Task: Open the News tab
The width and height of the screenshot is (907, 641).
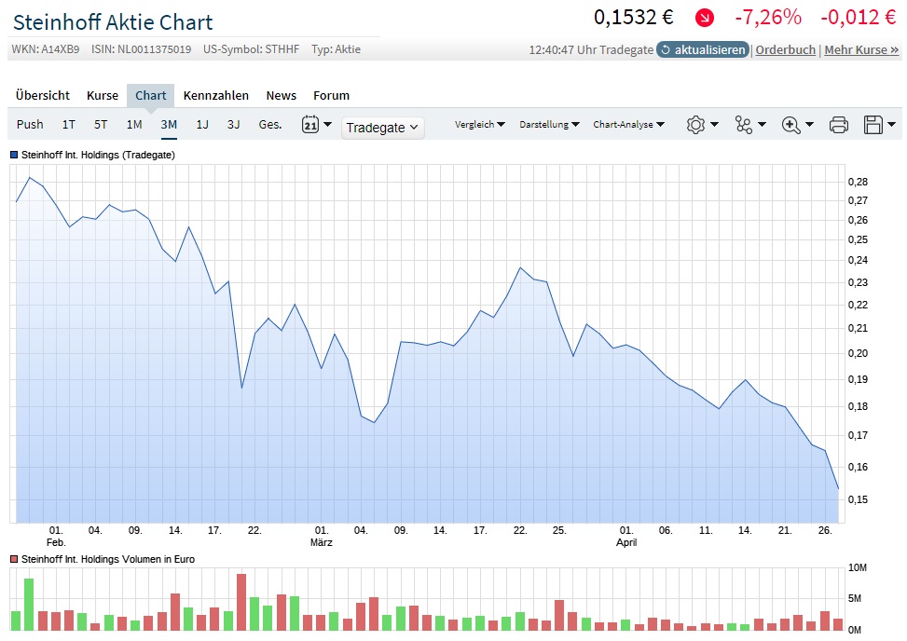Action: pyautogui.click(x=282, y=95)
